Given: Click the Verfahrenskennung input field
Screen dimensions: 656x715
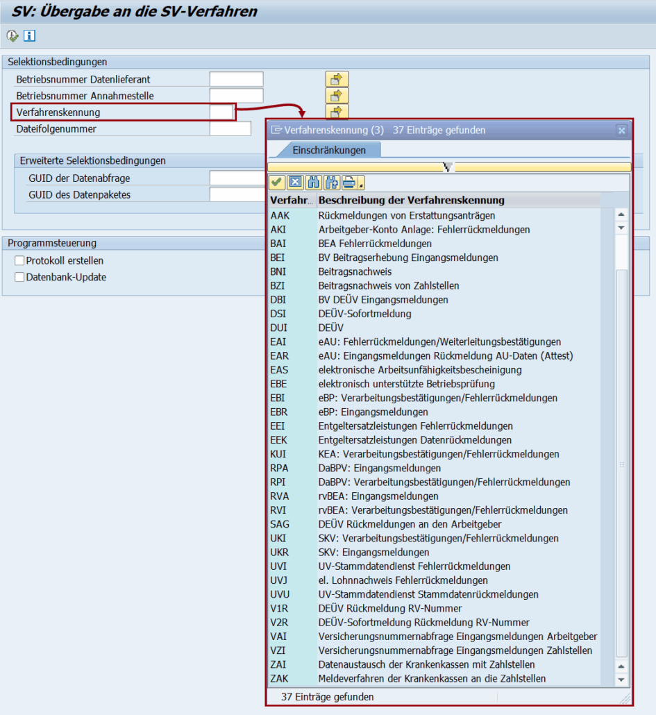Looking at the screenshot, I should click(x=222, y=112).
